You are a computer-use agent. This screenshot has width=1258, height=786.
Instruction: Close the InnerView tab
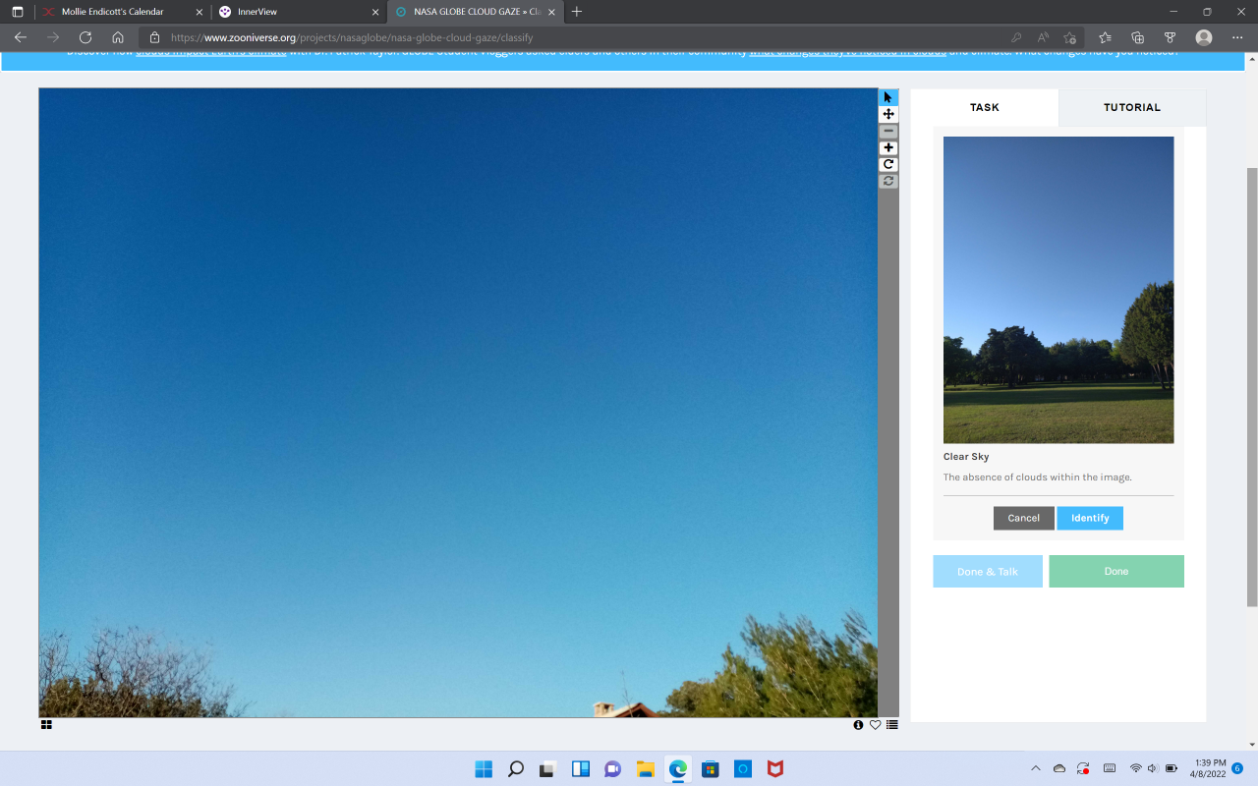point(375,12)
